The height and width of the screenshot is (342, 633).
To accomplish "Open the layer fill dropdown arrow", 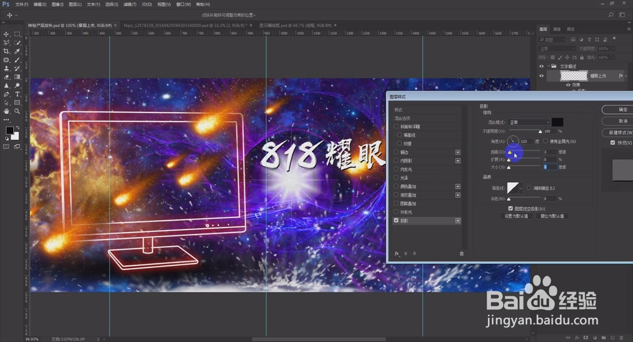I will point(613,58).
